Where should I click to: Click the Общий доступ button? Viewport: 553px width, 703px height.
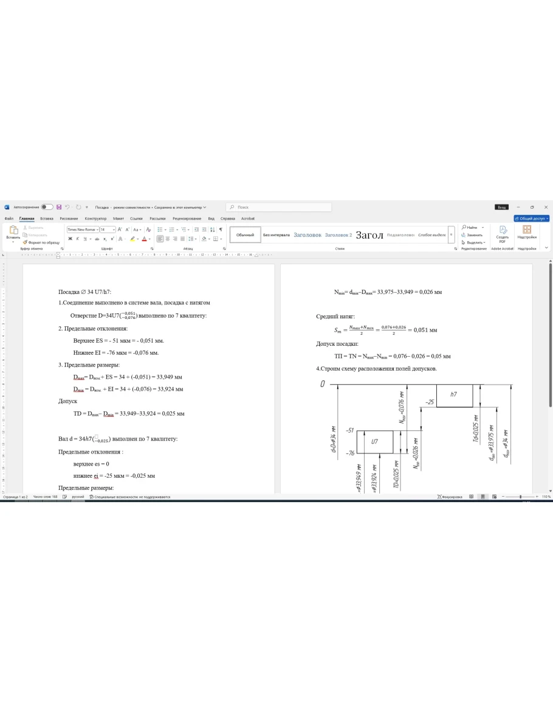(532, 218)
